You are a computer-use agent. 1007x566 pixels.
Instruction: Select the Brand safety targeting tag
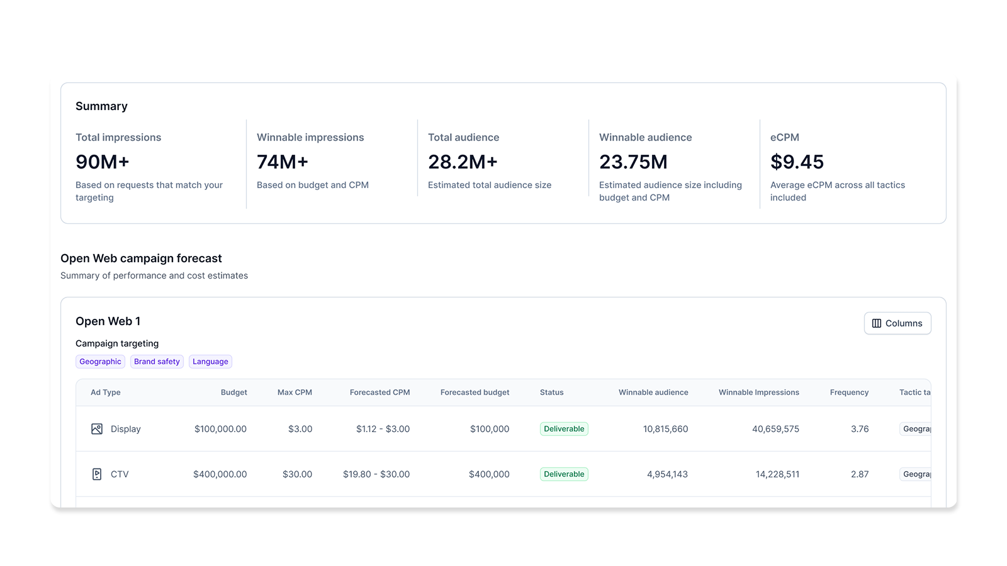tap(157, 361)
